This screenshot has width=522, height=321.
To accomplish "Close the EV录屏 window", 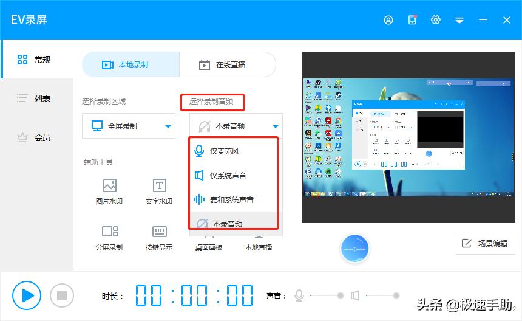I will (507, 20).
